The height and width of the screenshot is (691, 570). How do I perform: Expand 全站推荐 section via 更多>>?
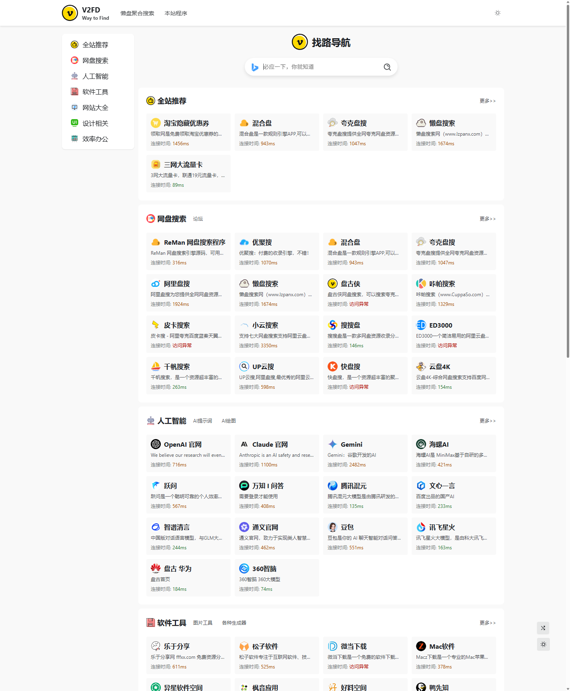487,101
